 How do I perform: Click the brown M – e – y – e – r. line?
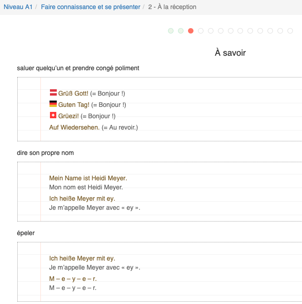point(73,279)
